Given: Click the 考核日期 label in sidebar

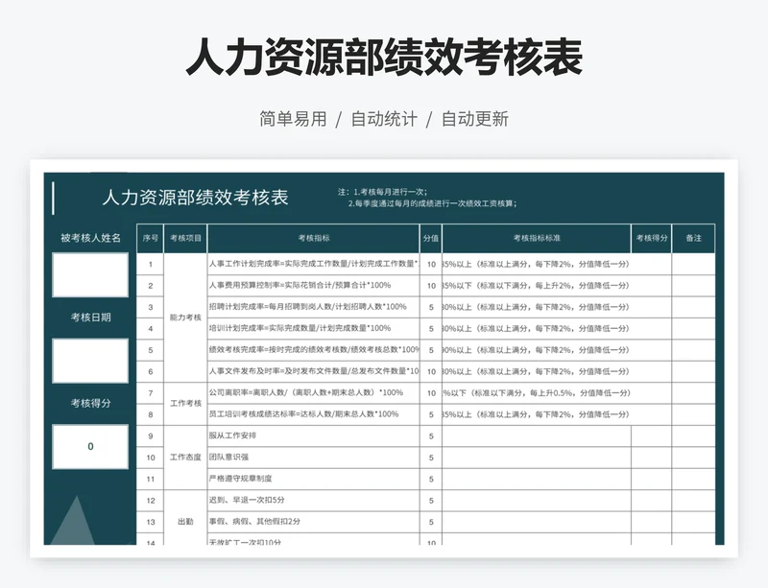Looking at the screenshot, I should pyautogui.click(x=90, y=318).
